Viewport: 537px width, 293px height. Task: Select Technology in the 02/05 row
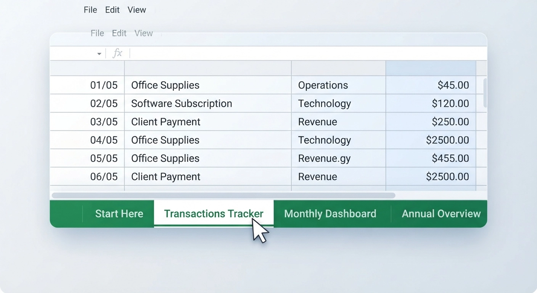tap(339, 103)
